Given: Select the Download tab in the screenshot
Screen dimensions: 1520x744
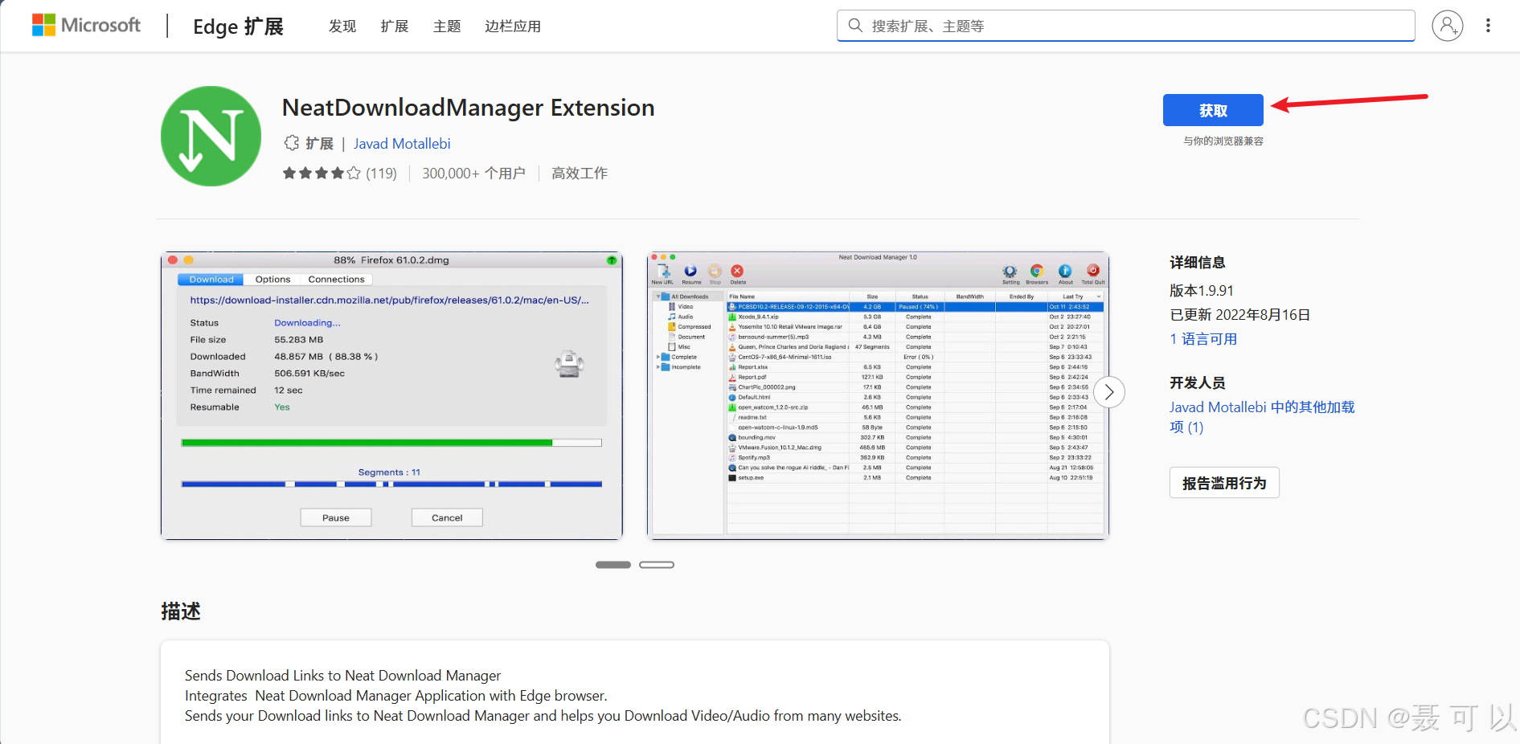Looking at the screenshot, I should (211, 280).
